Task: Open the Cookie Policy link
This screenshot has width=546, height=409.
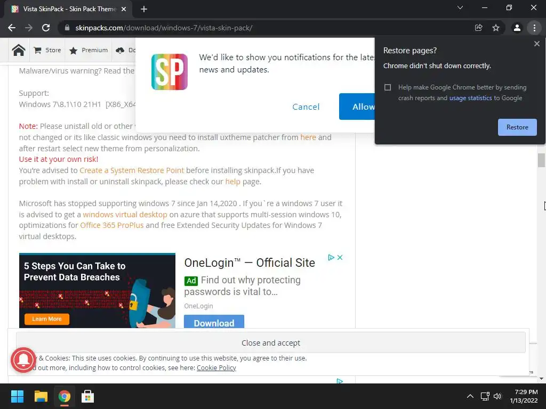Action: [216, 367]
